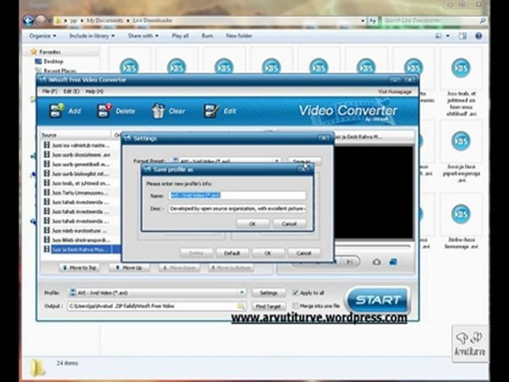Click Cancel in Save profile as dialog

289,223
